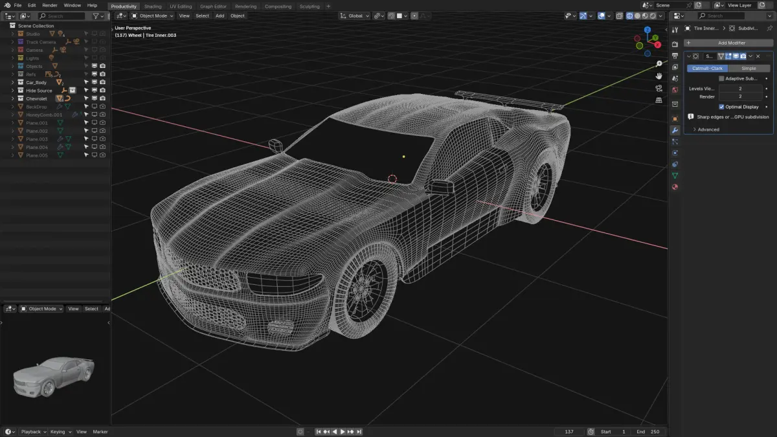This screenshot has height=437, width=777.
Task: Open the Object Data properties tab icon
Action: [x=675, y=175]
